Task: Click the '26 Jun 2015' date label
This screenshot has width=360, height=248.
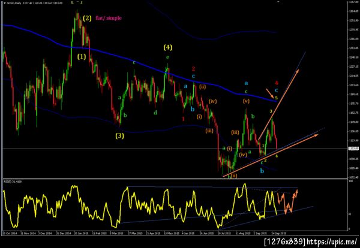Action: [x=207, y=234]
